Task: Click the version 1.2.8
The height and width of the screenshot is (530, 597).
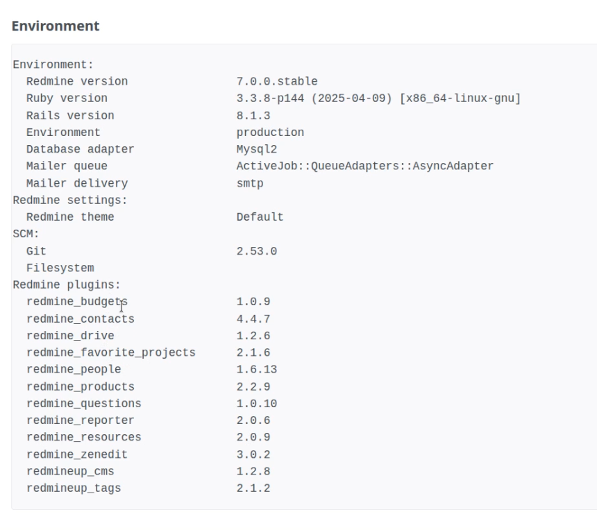Action: [253, 471]
